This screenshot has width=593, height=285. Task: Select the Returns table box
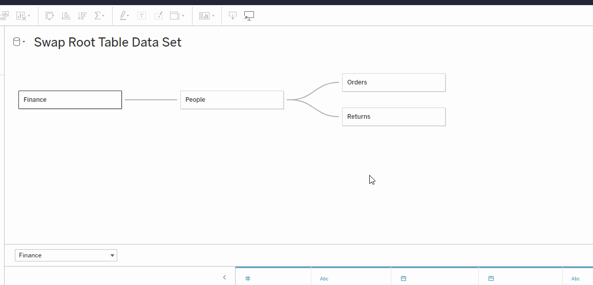pyautogui.click(x=394, y=117)
